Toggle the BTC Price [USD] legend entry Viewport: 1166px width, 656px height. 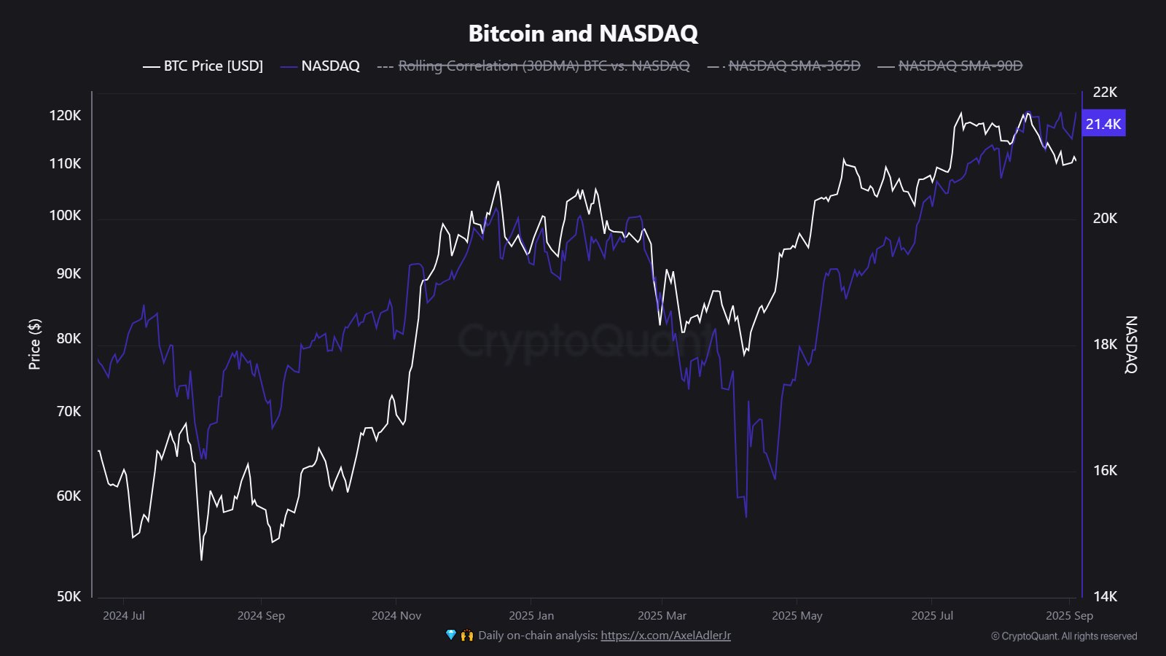(213, 66)
